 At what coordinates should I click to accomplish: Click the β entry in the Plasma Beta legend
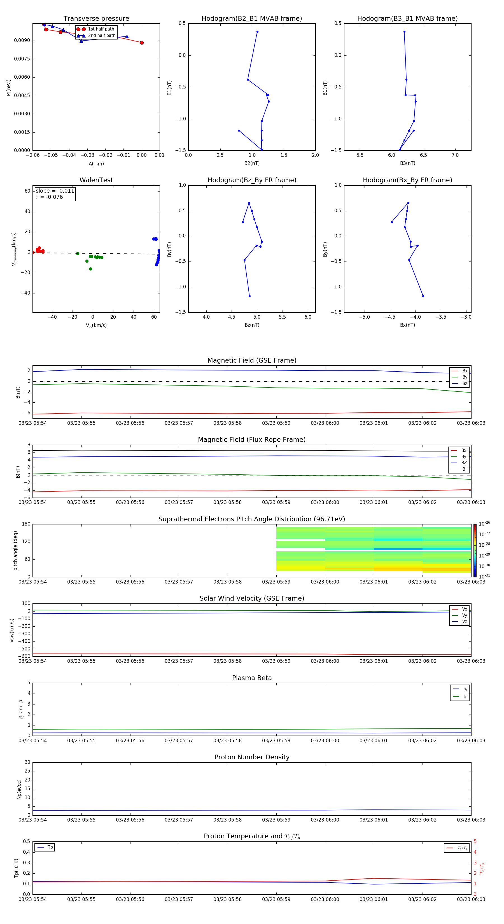click(x=460, y=696)
